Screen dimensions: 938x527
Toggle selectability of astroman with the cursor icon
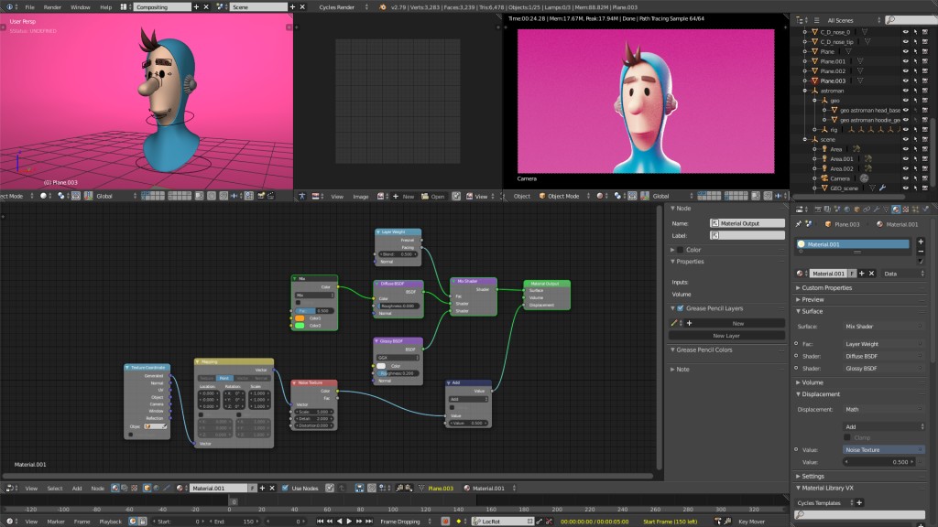point(913,90)
